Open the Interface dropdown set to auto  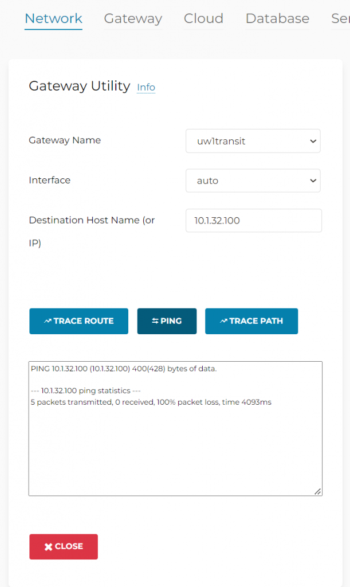[253, 181]
